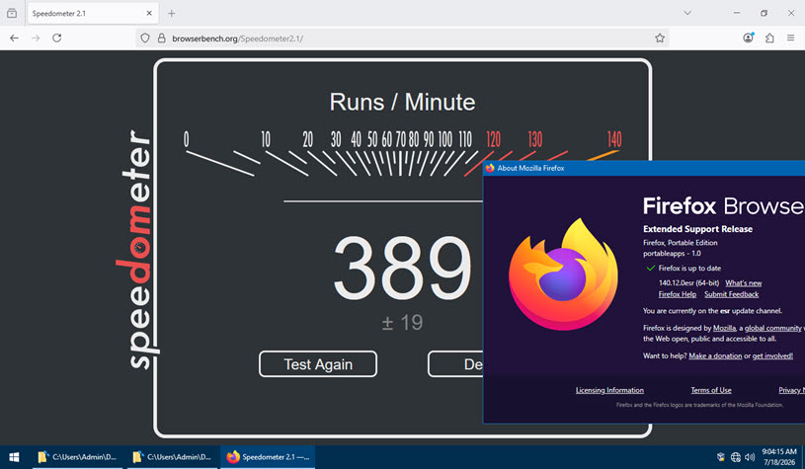Open Firefox View icon in tab bar
Screen dimensions: 805x469
click(x=12, y=14)
